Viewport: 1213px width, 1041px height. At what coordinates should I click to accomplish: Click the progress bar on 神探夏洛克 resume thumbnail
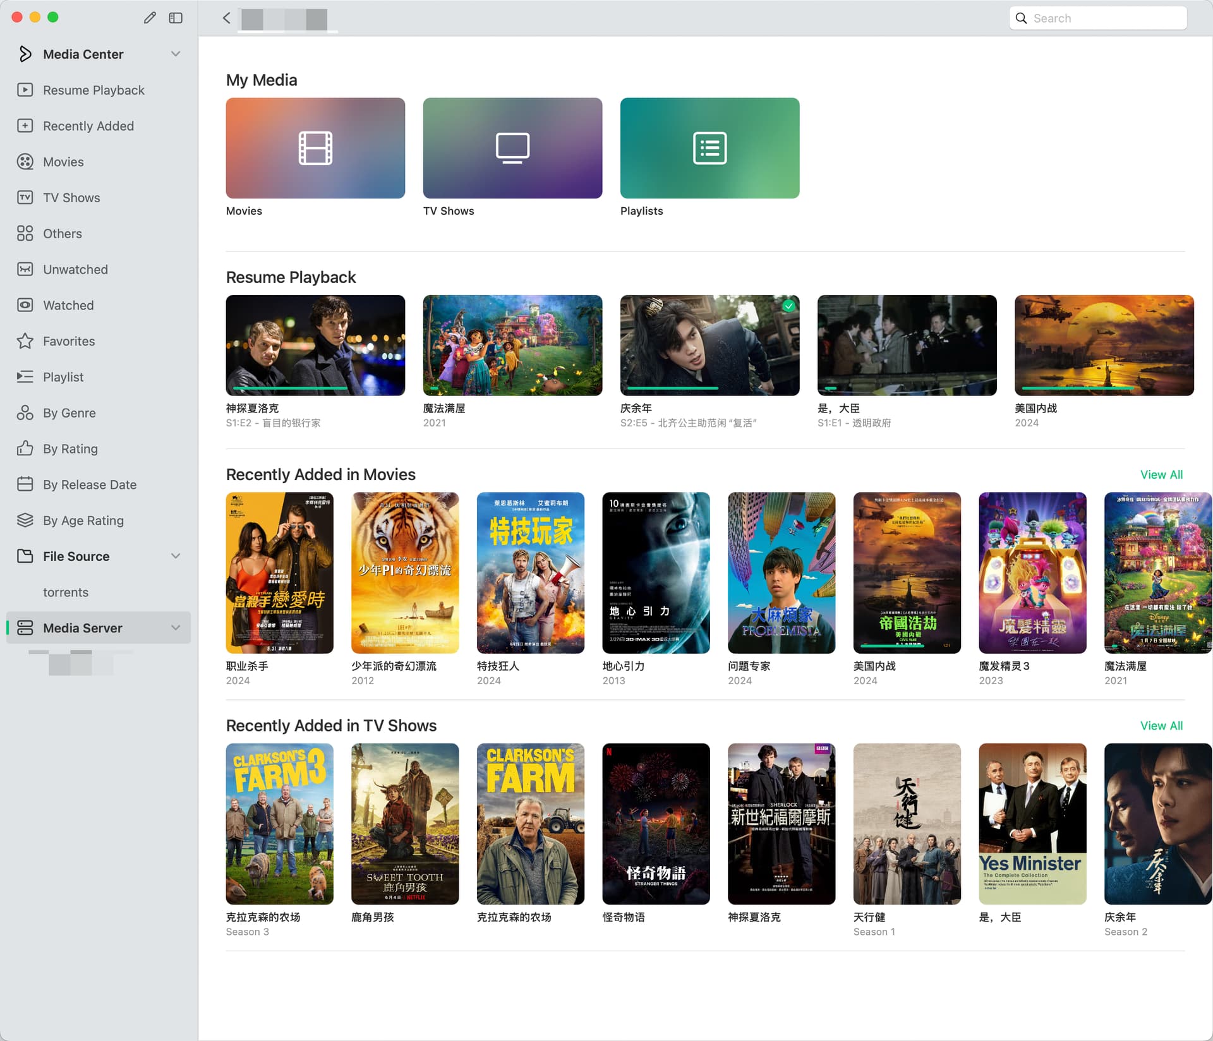pos(291,388)
